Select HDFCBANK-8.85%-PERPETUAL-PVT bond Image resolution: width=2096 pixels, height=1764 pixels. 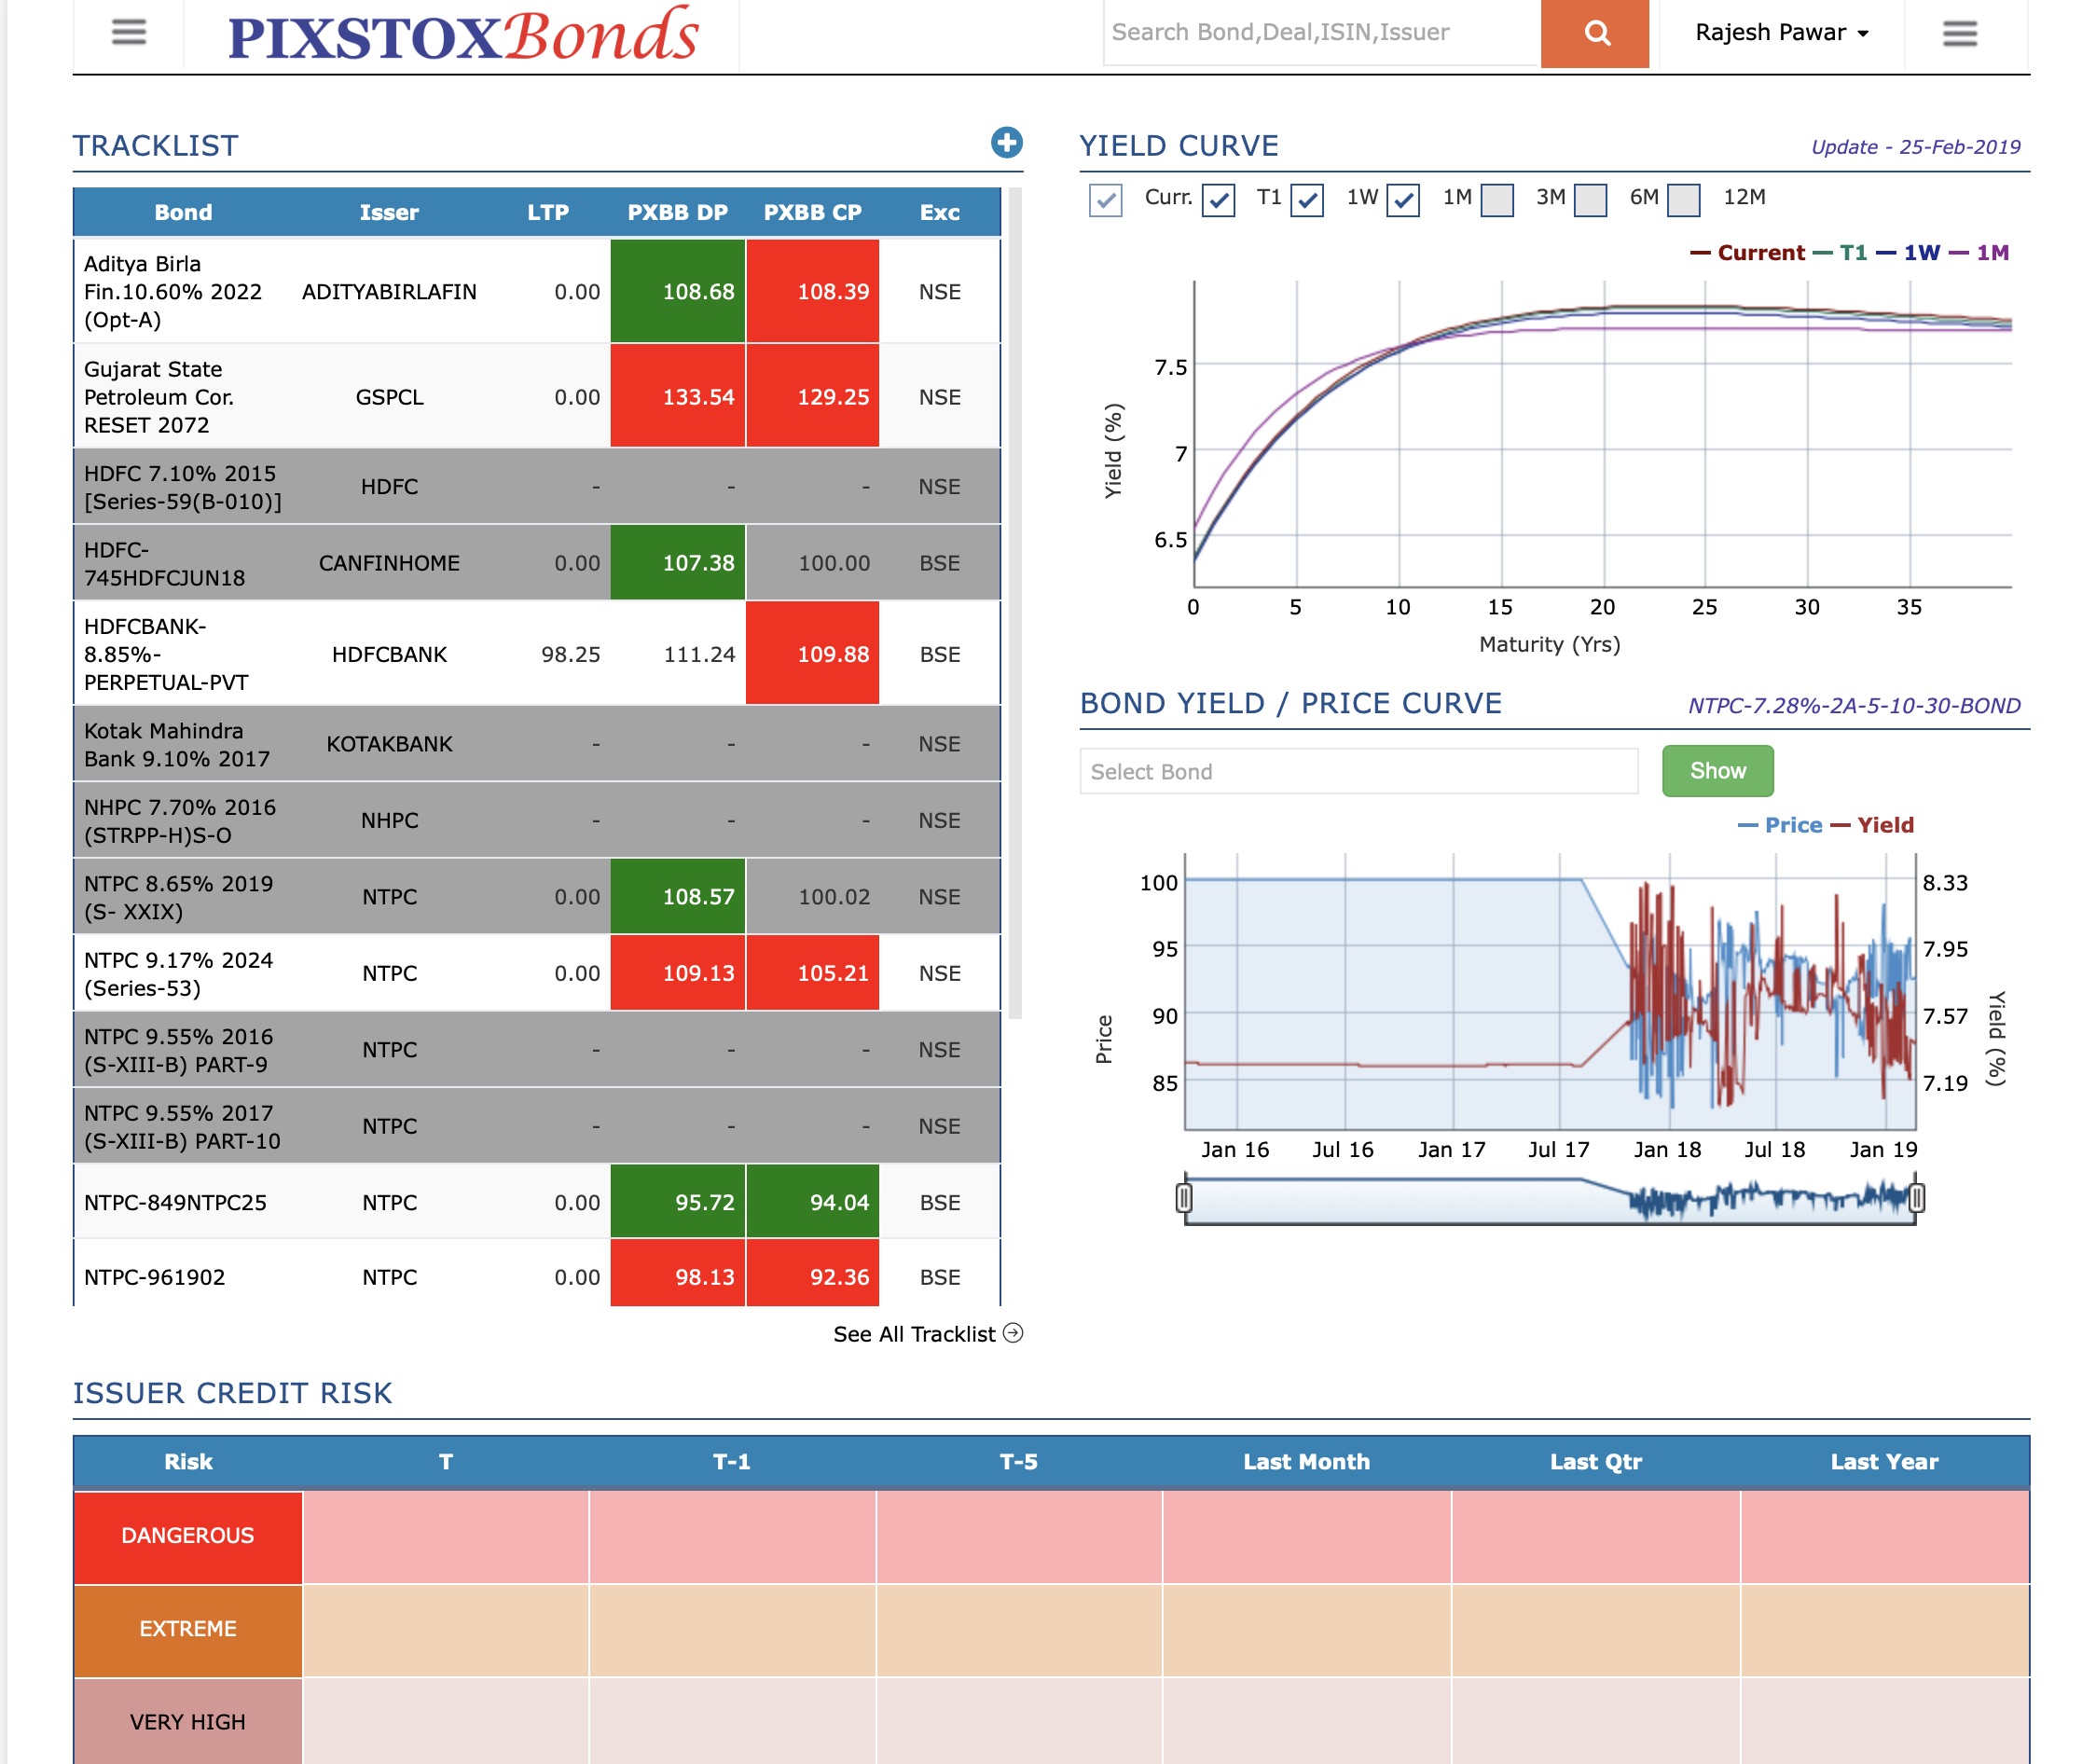point(537,654)
